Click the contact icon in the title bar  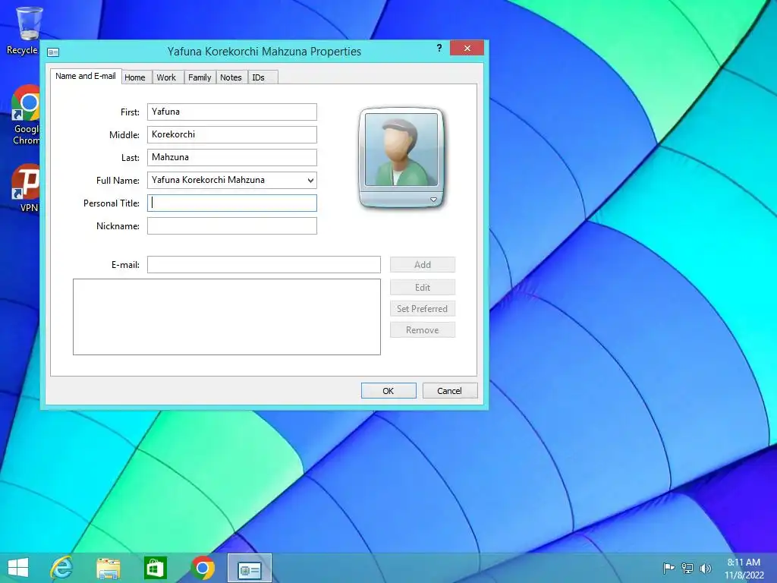(53, 52)
